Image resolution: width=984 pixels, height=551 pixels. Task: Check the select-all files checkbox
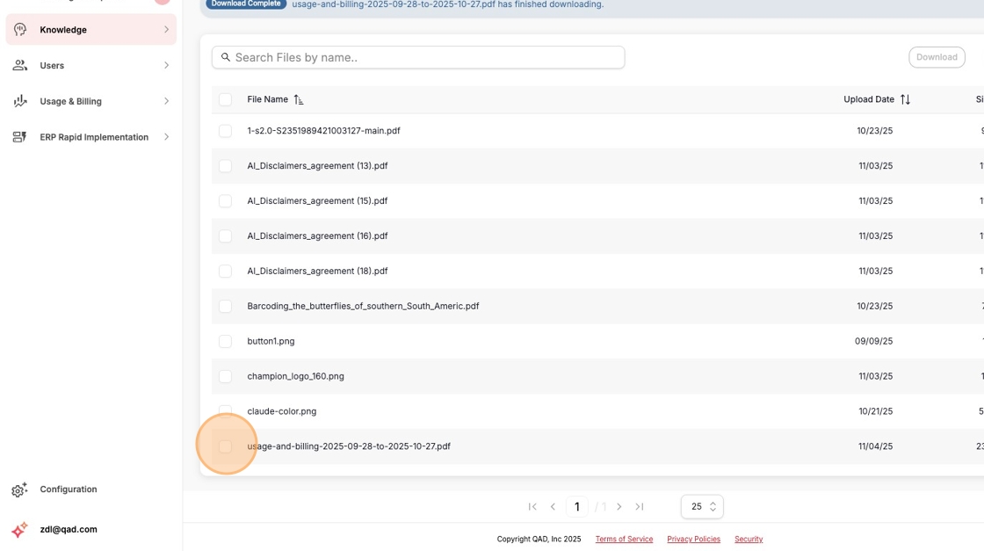225,99
